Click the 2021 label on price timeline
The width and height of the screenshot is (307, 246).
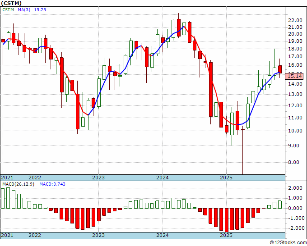pyautogui.click(x=7, y=178)
